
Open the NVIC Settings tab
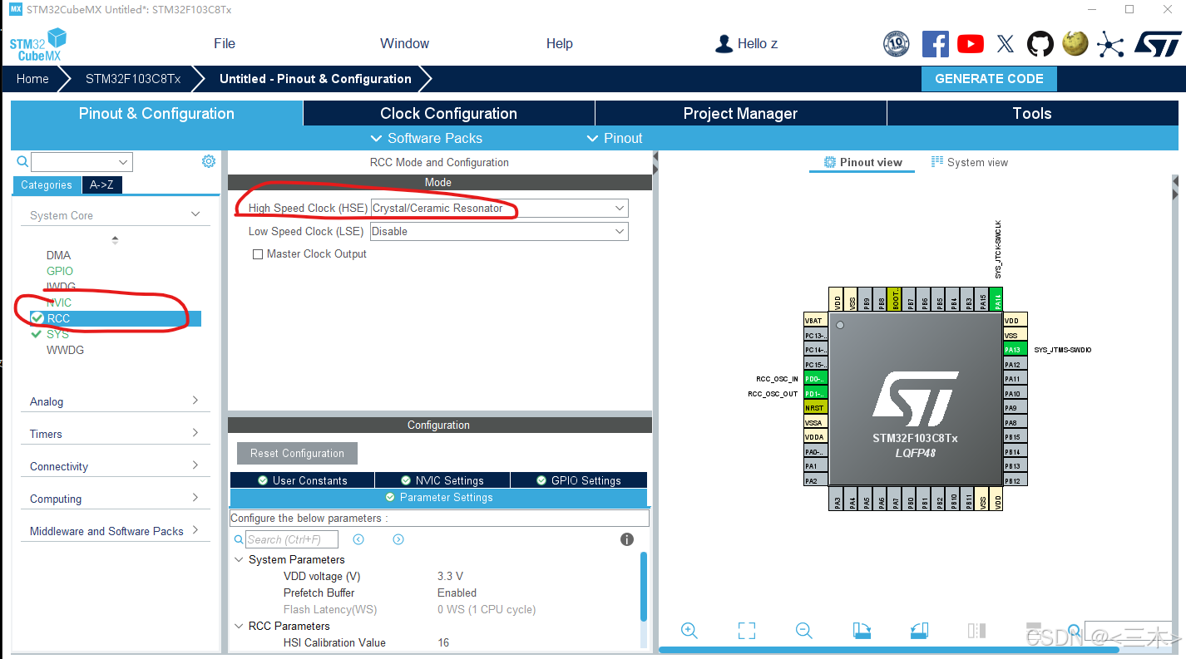pyautogui.click(x=442, y=480)
